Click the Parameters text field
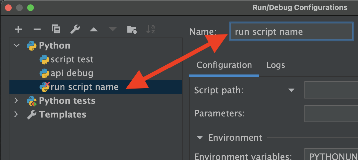Image resolution: width=358 pixels, height=160 pixels. point(331,113)
